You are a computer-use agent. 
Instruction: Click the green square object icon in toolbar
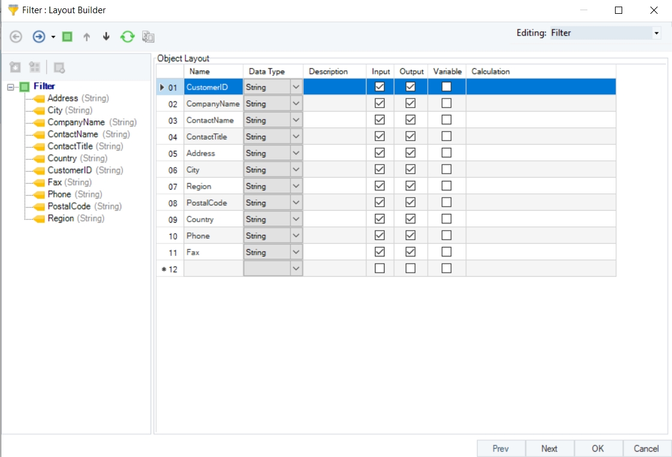click(x=67, y=37)
